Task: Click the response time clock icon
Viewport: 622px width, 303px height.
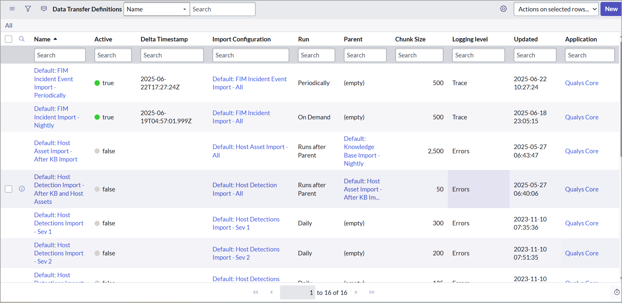Action: coord(616,292)
